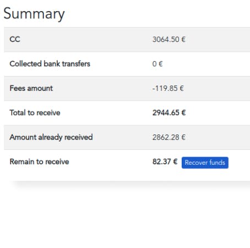
Task: Click the Collected bank transfers label
Action: tap(50, 64)
